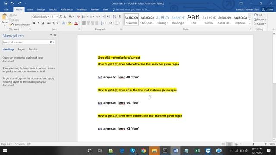Adjust the zoom slider handle

point(253,144)
